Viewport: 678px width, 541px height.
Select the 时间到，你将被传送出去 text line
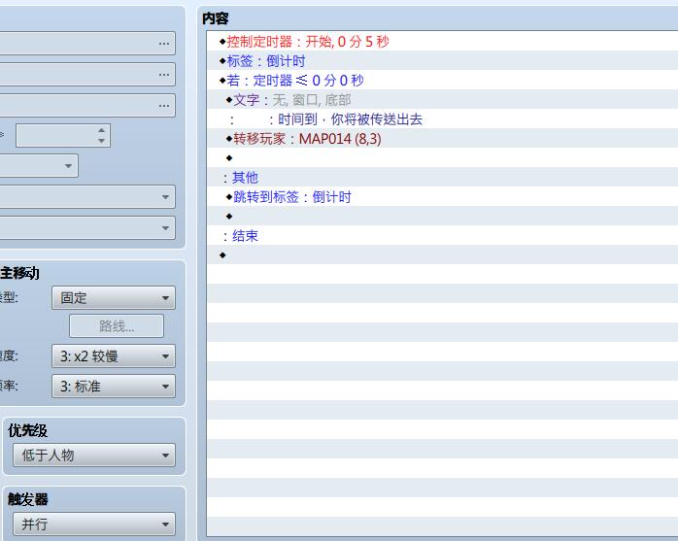pos(442,119)
